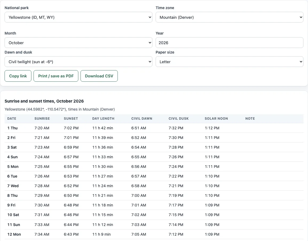Select the '9 Fri' date cell
Viewport: 308px width, 241px height.
pos(11,205)
